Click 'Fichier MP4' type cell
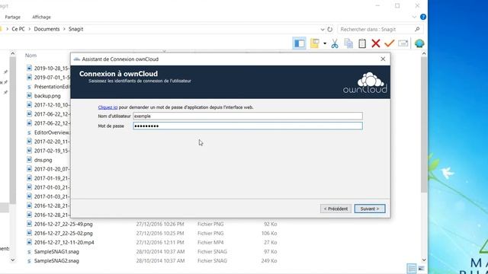 [x=210, y=242]
